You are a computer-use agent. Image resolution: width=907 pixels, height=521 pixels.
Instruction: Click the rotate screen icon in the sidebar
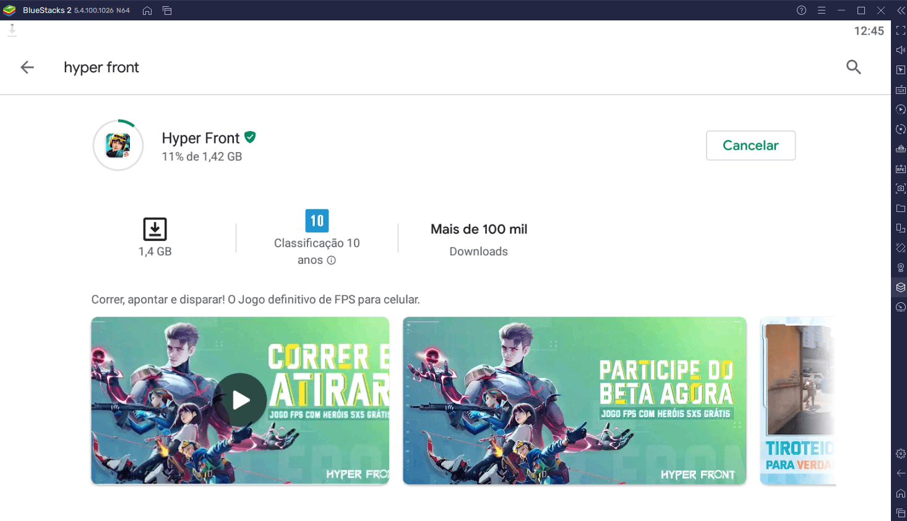pyautogui.click(x=901, y=228)
